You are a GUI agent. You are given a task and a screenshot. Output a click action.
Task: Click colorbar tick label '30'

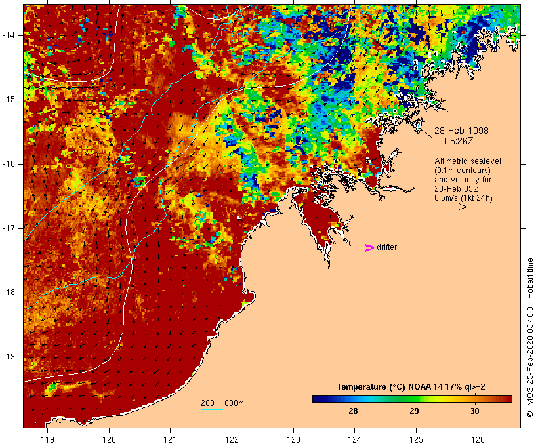[474, 411]
